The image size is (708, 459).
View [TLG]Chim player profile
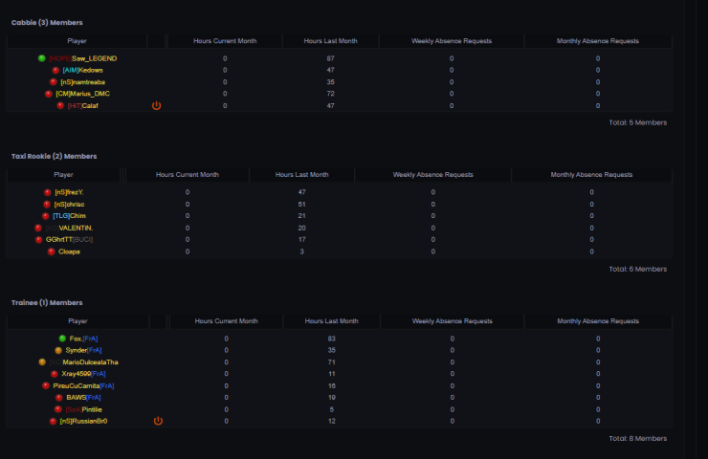77,216
